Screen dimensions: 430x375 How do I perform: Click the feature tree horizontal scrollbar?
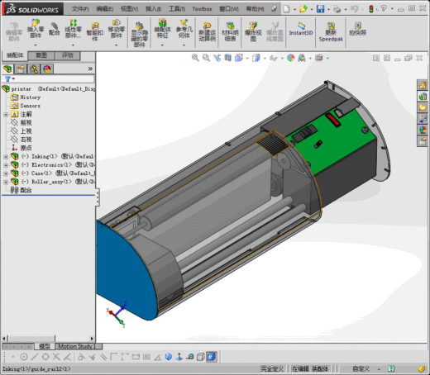(49, 339)
